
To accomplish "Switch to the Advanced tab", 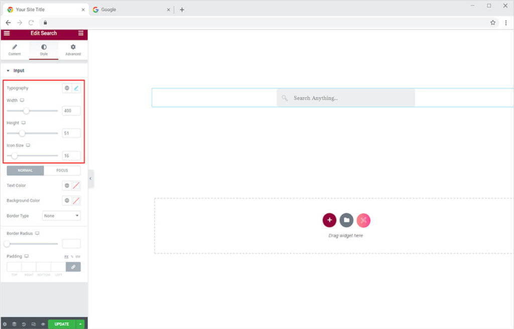I will 73,50.
